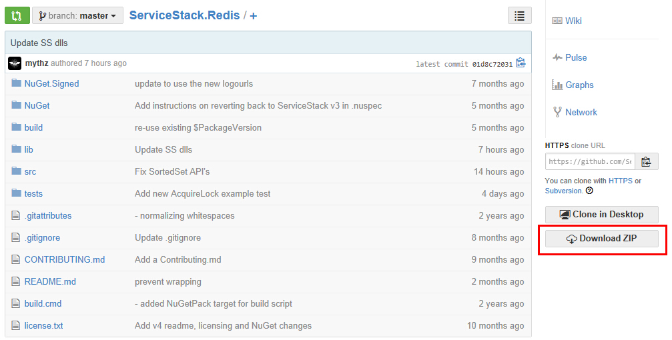The image size is (672, 340).
Task: Click the NuGet.Signed folder icon
Action: tap(16, 83)
